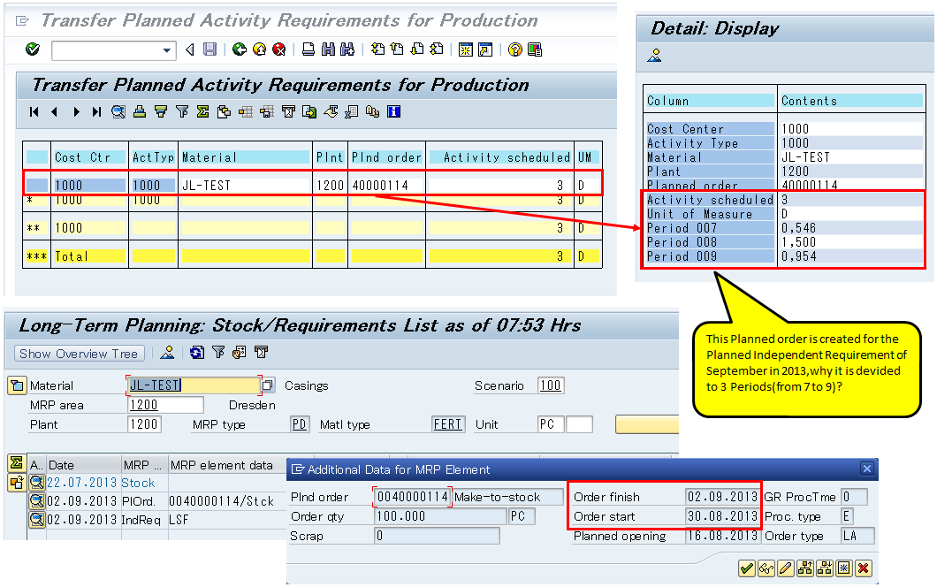
Task: Click the Material input field containing JL-TEST
Action: [194, 385]
